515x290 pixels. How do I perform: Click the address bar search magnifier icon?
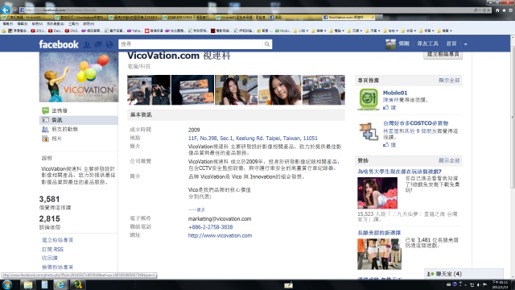(x=476, y=10)
